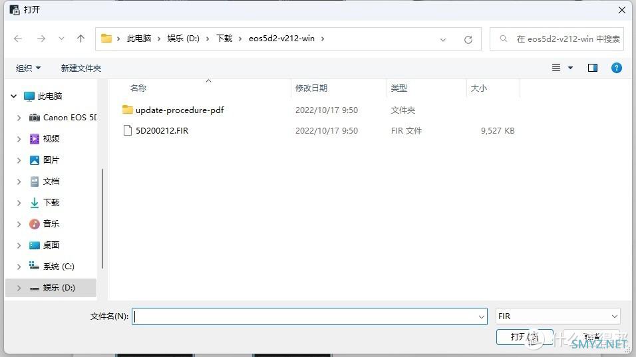Expand the 图片 tree node
Image resolution: width=636 pixels, height=357 pixels.
point(19,160)
